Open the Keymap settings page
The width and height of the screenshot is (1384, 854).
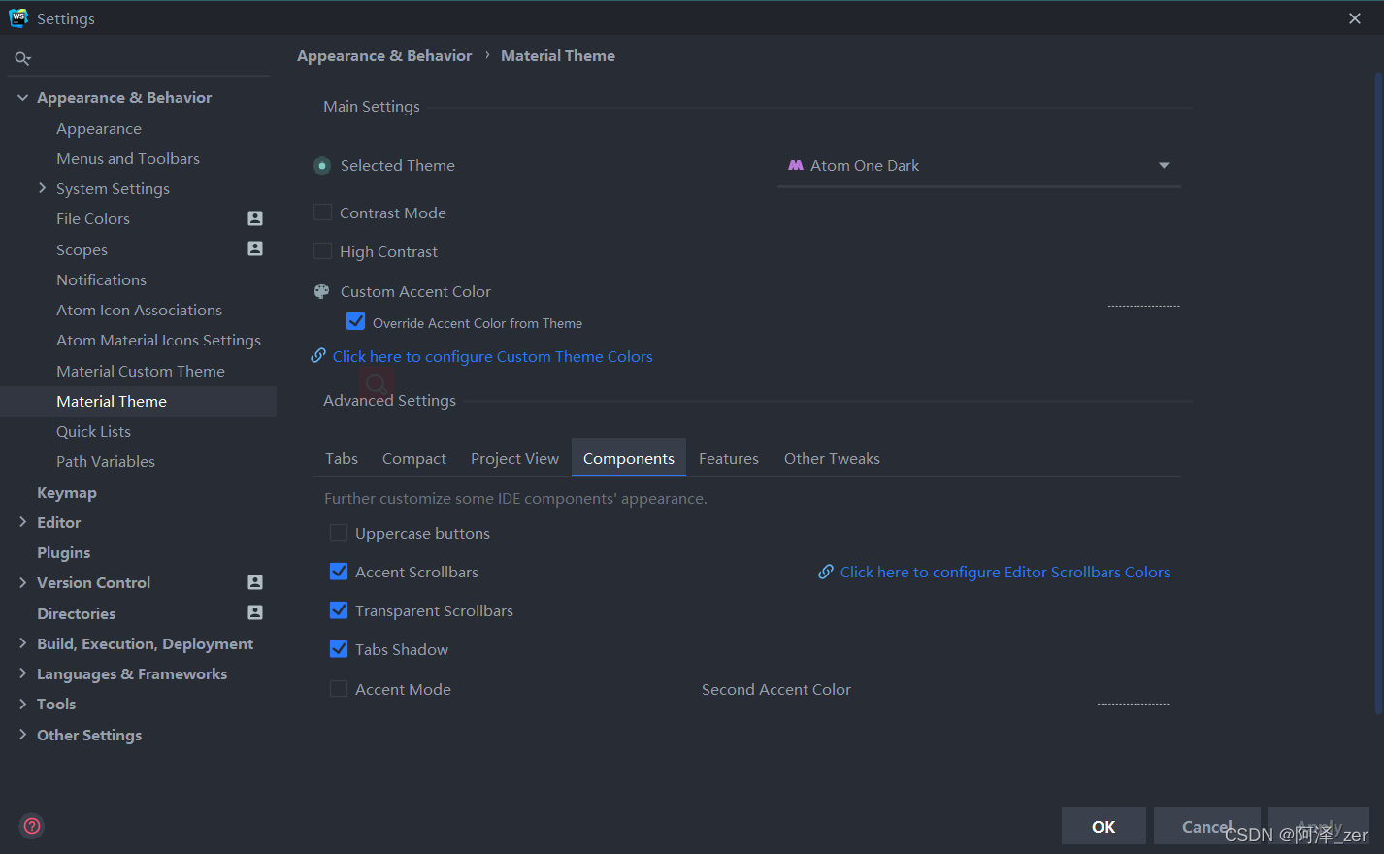pos(67,492)
